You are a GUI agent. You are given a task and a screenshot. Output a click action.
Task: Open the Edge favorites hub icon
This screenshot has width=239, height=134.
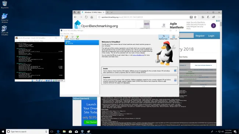pyautogui.click(x=203, y=17)
